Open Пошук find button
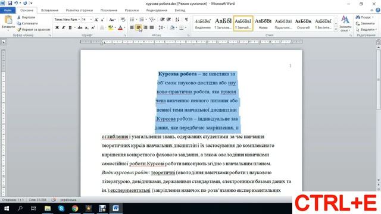Viewport: 381px width, 214px height. click(364, 17)
